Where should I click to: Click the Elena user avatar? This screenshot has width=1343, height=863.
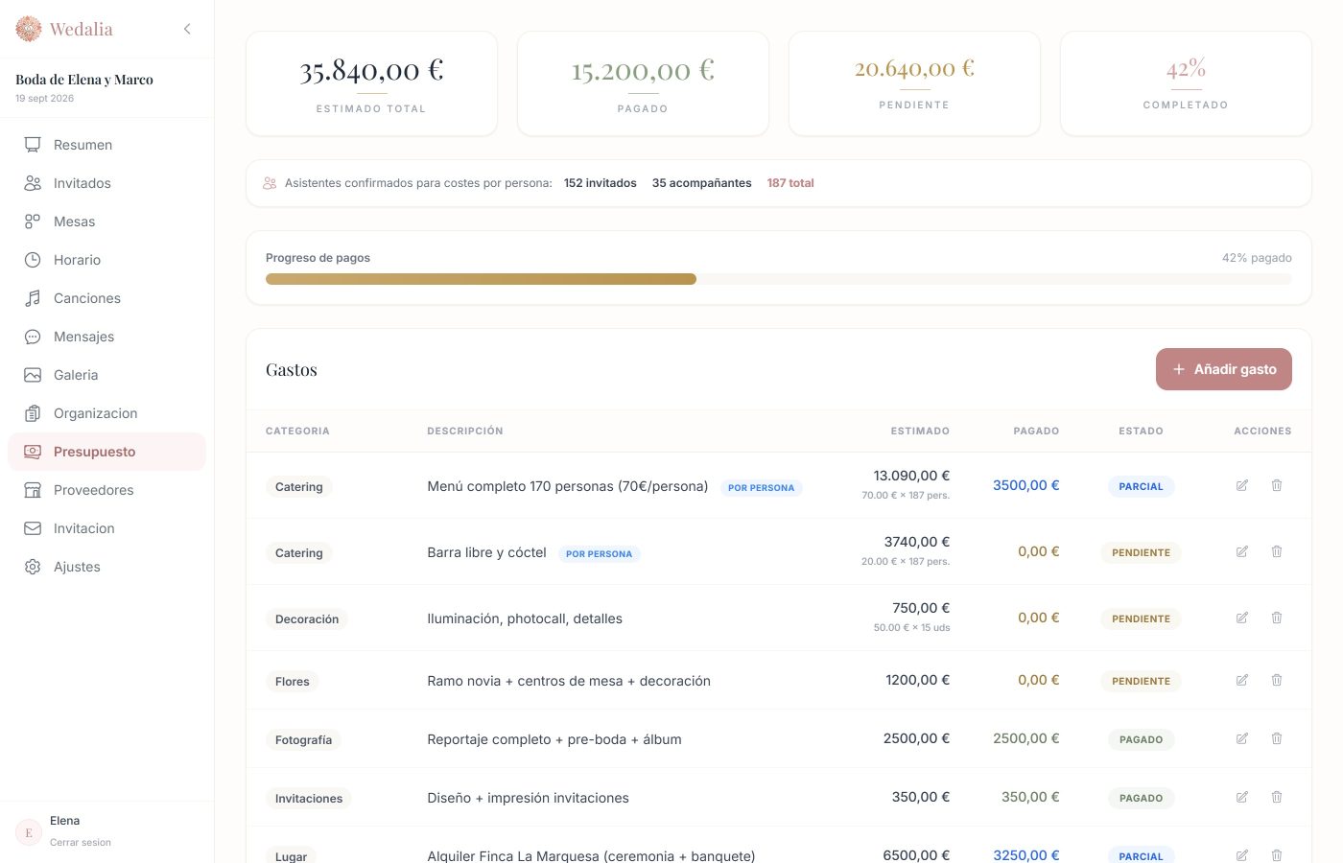pyautogui.click(x=29, y=832)
